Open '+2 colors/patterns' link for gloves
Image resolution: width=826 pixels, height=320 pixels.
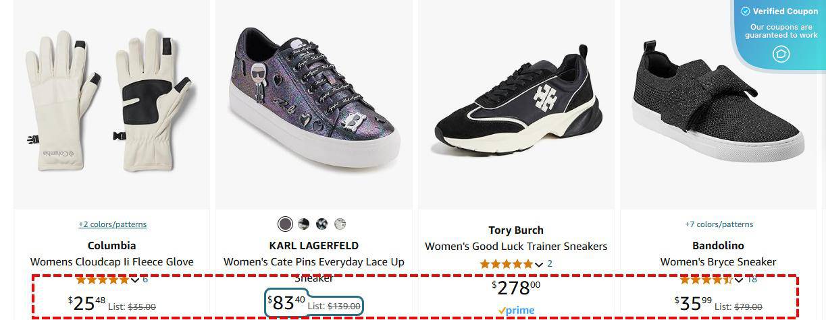click(x=112, y=224)
